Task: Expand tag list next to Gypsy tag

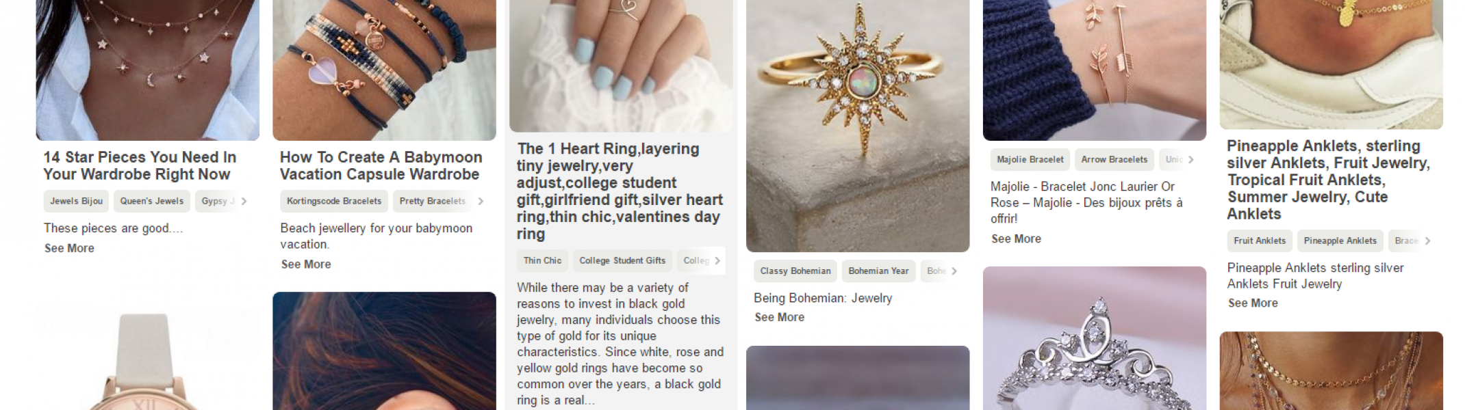Action: pyautogui.click(x=244, y=201)
